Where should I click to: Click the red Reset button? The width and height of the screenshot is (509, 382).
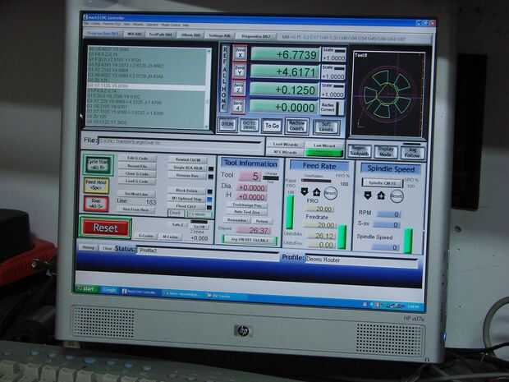coord(105,228)
